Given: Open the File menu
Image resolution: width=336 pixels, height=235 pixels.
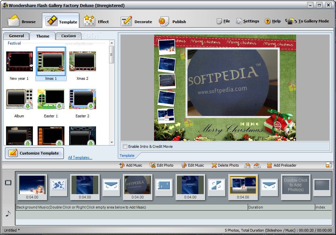Looking at the screenshot, I should coord(223,21).
